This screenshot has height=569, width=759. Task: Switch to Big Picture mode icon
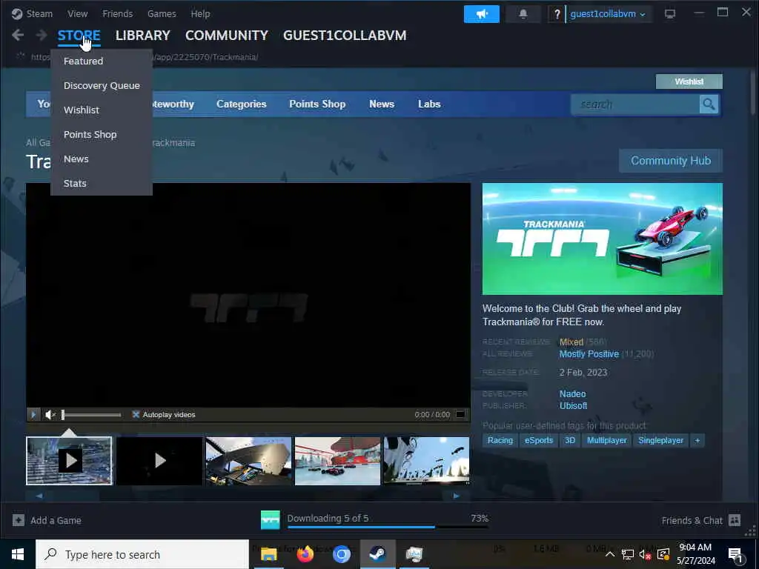click(669, 14)
